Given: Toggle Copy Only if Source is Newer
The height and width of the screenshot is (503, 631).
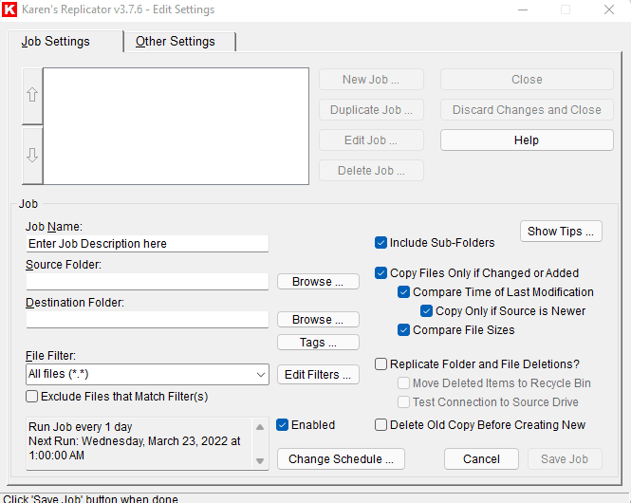Looking at the screenshot, I should 426,311.
